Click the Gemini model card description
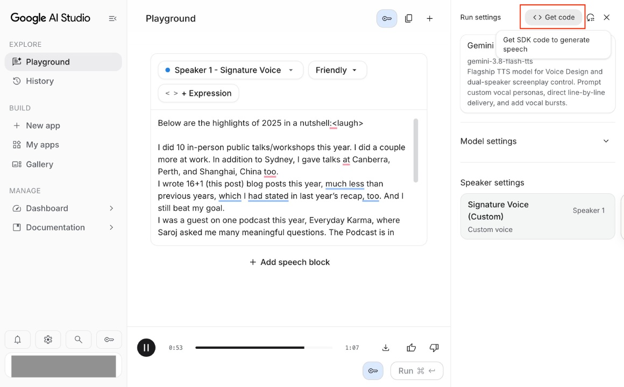624x387 pixels. (536, 87)
